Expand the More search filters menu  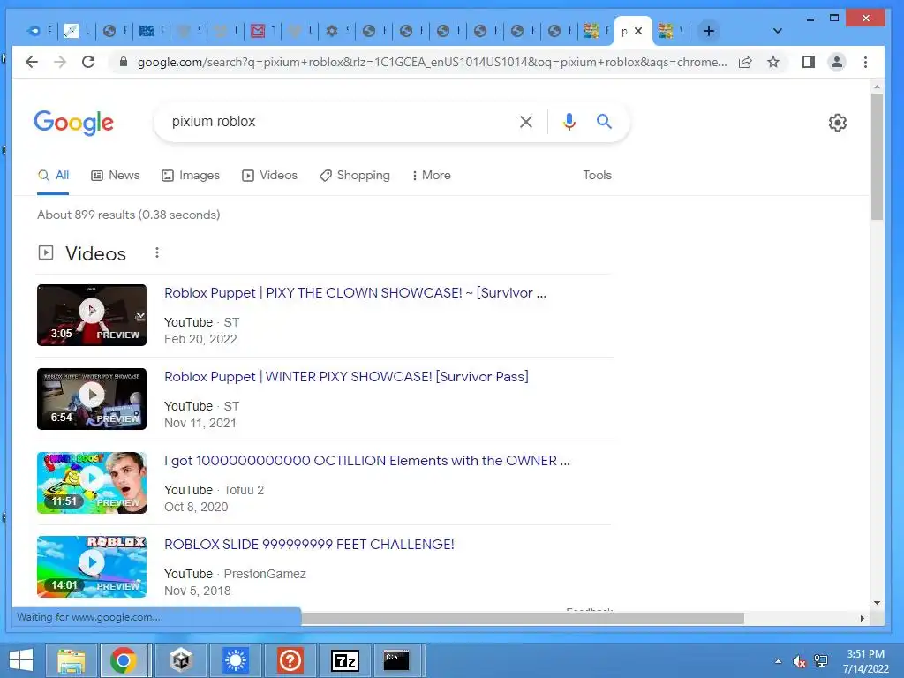click(431, 176)
